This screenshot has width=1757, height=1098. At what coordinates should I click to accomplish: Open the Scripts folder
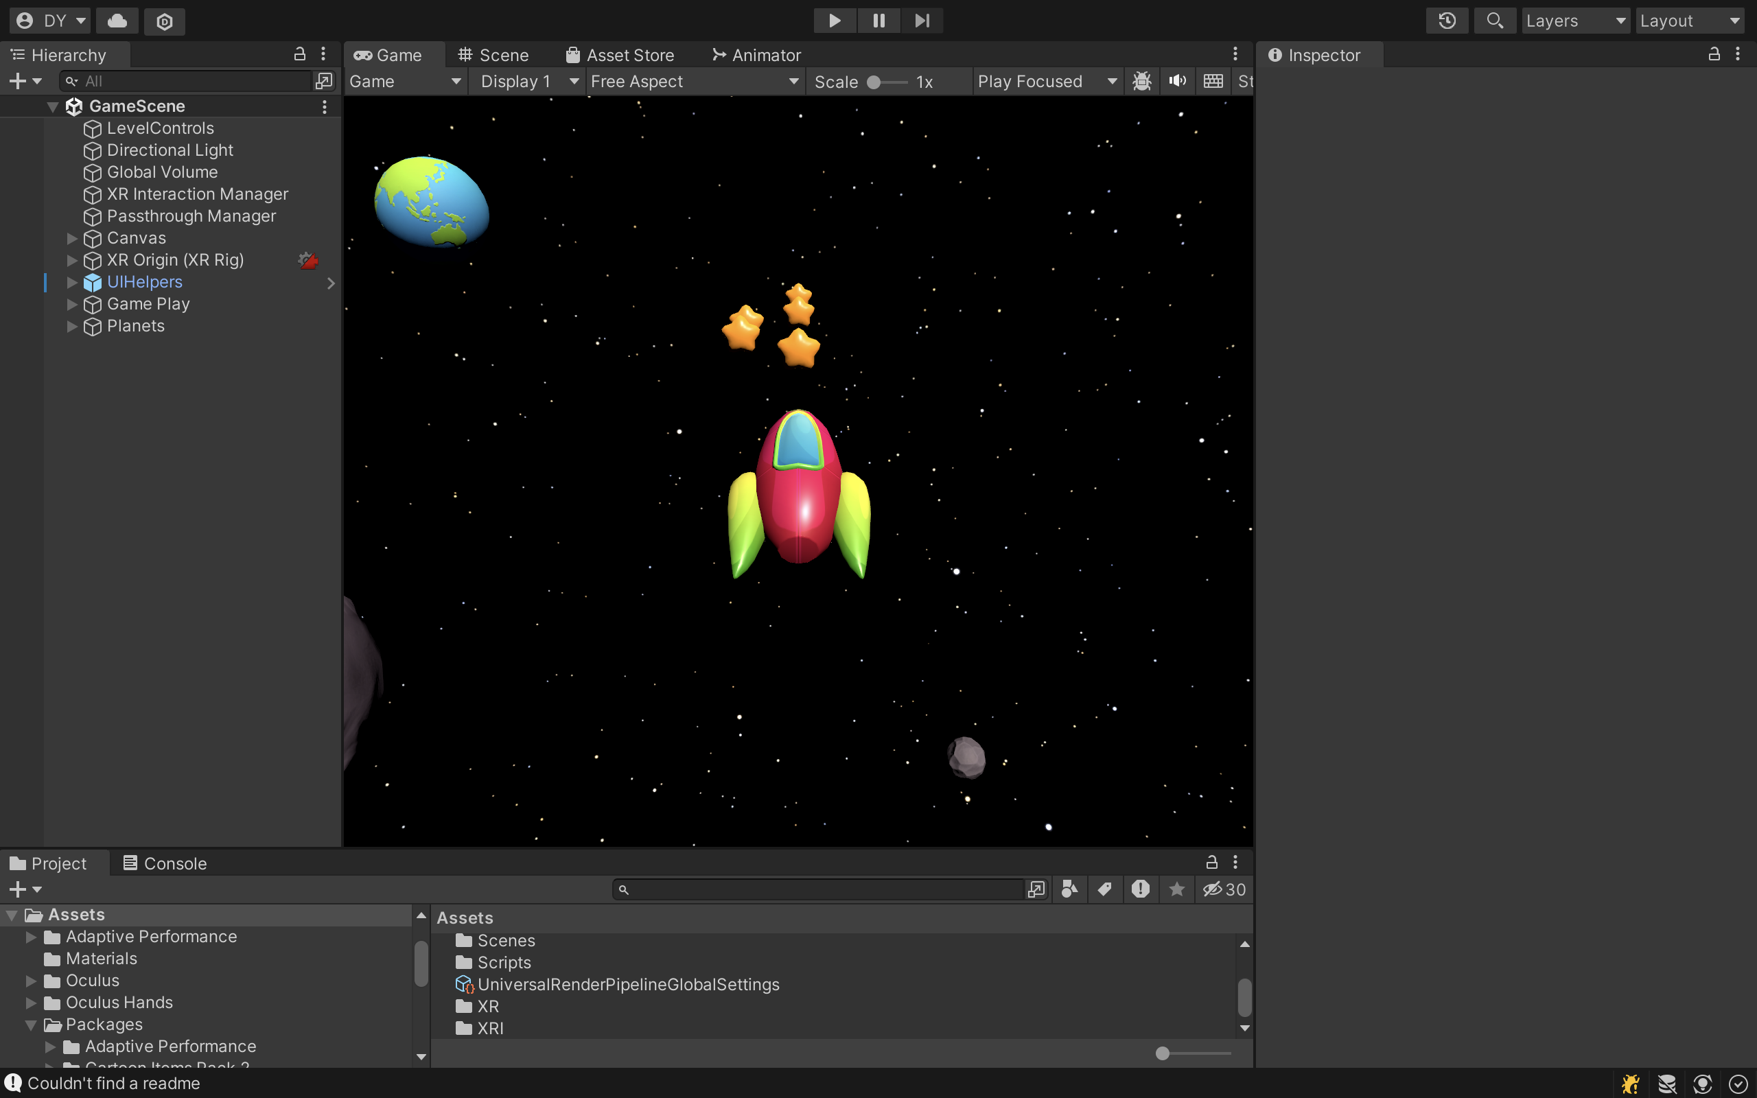(x=503, y=962)
